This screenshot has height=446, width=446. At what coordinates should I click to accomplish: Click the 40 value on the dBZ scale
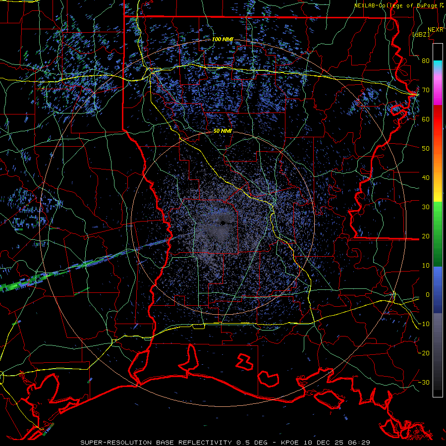(426, 178)
